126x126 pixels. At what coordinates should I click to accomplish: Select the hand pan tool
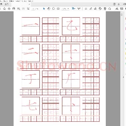pyautogui.click(x=49, y=9)
